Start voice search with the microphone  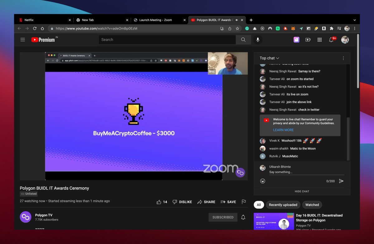point(258,40)
